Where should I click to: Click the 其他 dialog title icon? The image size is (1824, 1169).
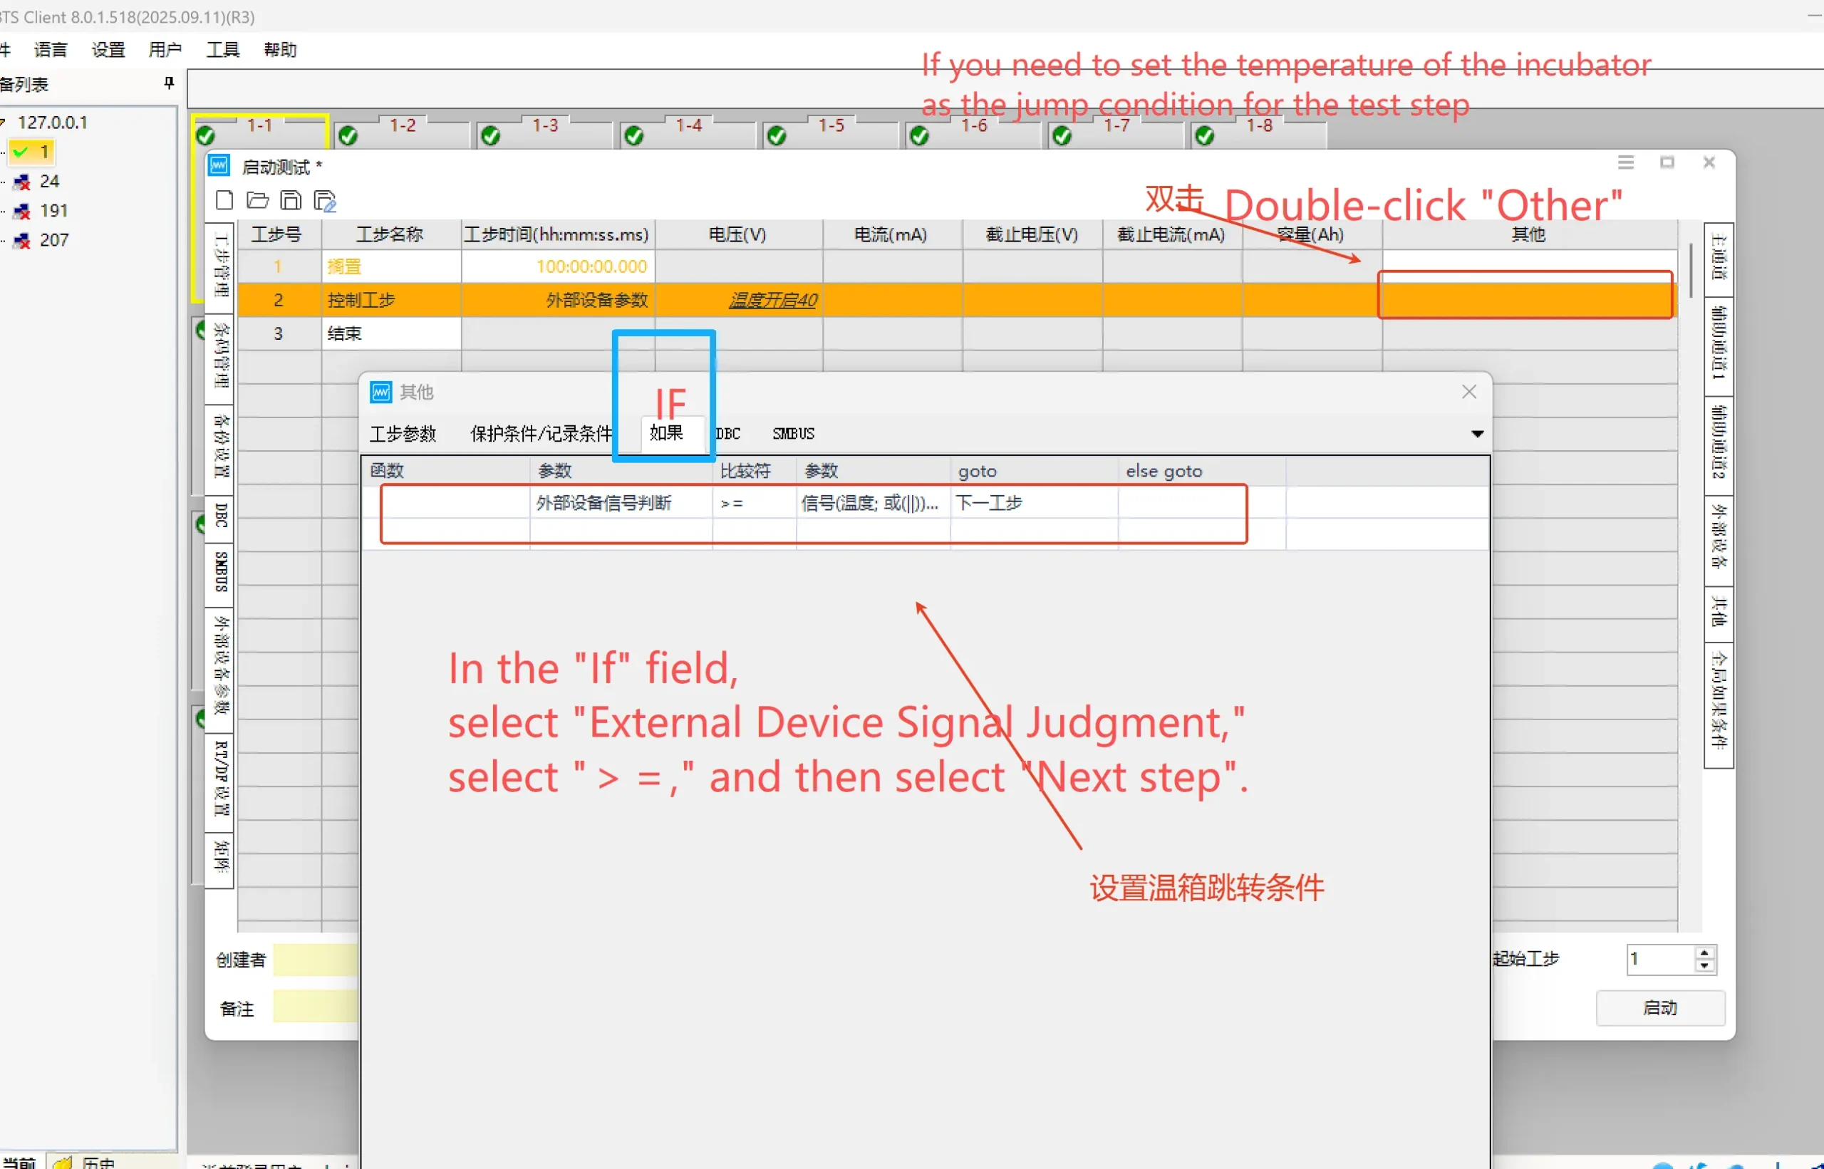(381, 392)
